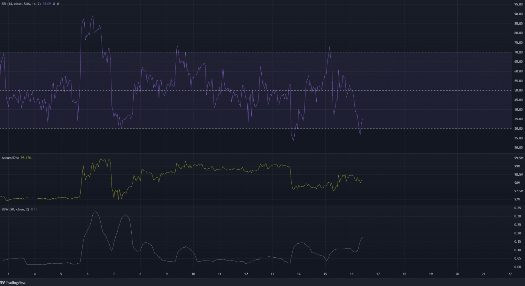Click date label 9 on the time axis
This screenshot has width=525, height=286.
(167, 274)
